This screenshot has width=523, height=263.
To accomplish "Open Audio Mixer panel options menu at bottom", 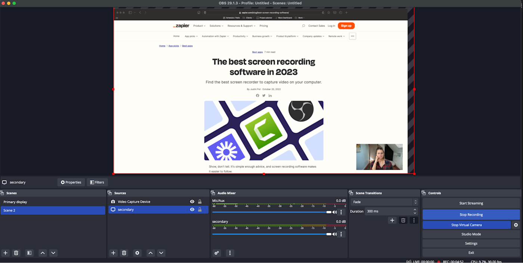I will (230, 253).
